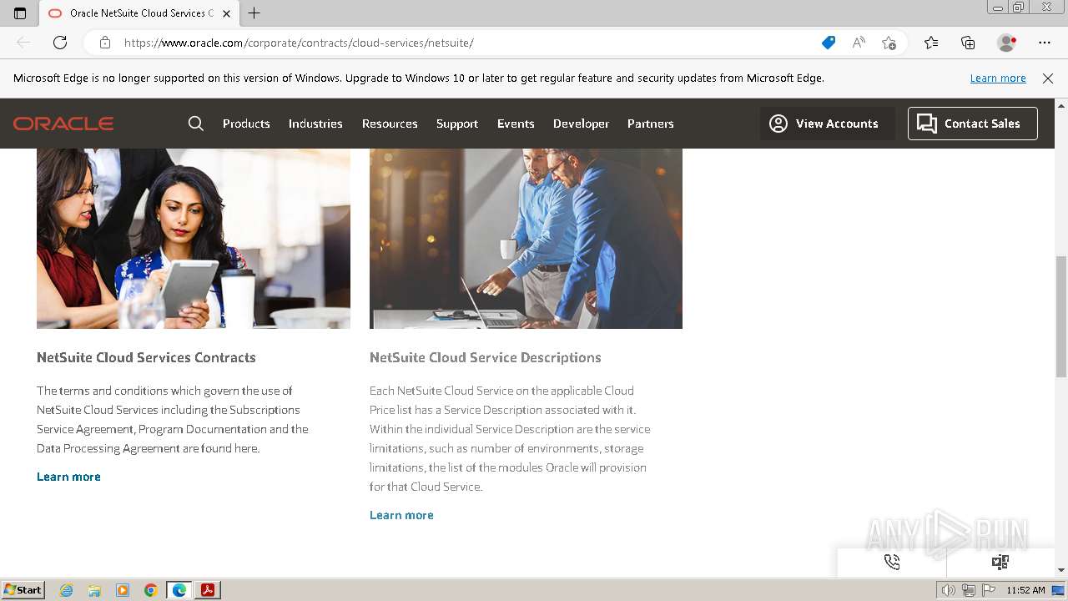Click the action center flag icon
Viewport: 1068px width, 601px height.
coord(990,590)
